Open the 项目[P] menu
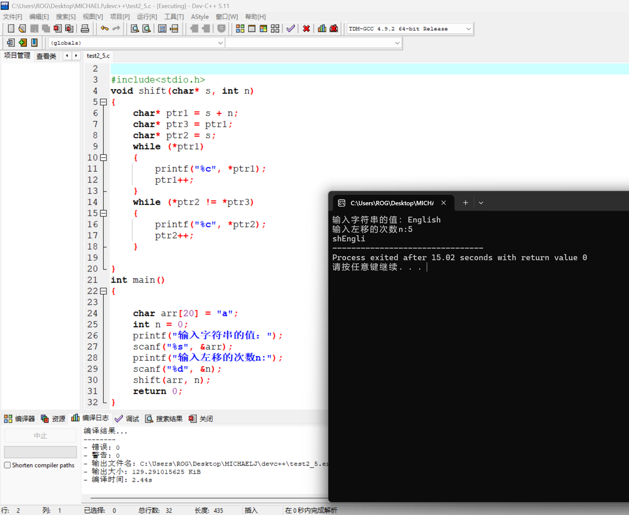The width and height of the screenshot is (629, 515). [x=120, y=17]
